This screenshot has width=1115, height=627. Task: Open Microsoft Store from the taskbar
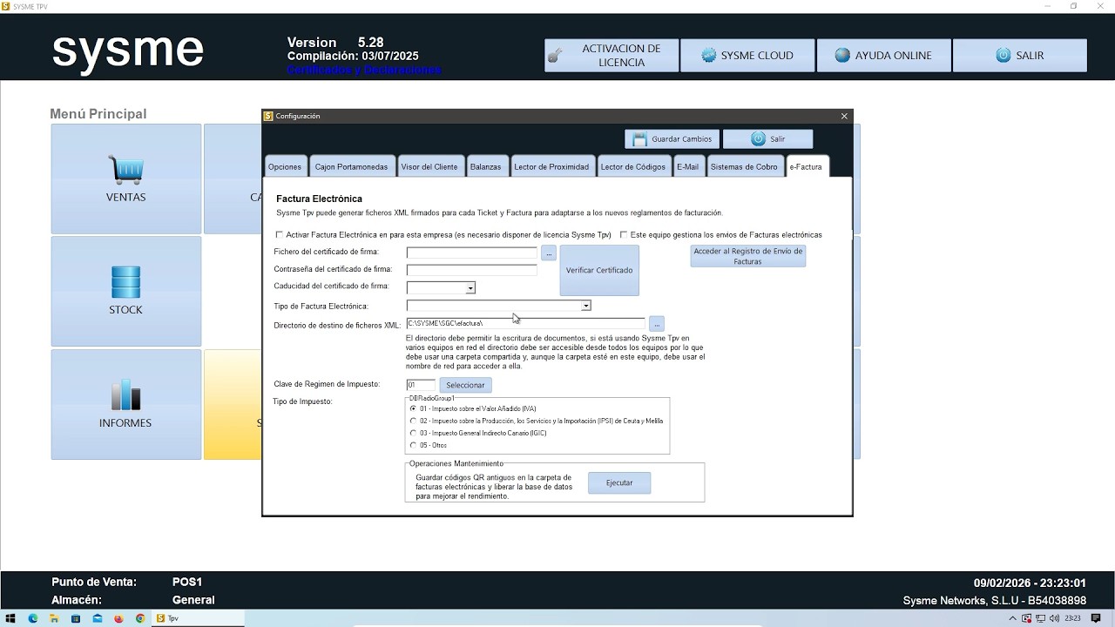point(76,618)
